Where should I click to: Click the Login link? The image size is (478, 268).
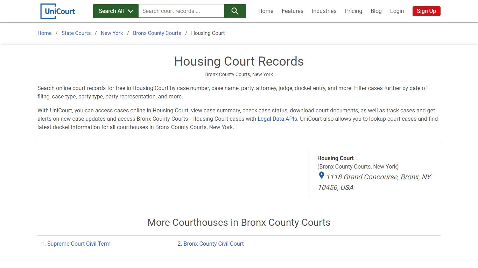[x=397, y=11]
